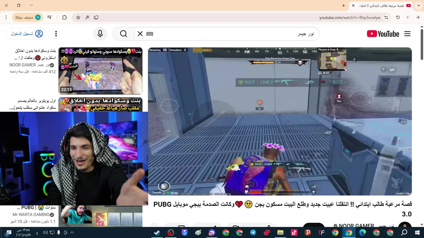The height and width of the screenshot is (238, 424).
Task: Open a new browser tab
Action: click(x=344, y=6)
